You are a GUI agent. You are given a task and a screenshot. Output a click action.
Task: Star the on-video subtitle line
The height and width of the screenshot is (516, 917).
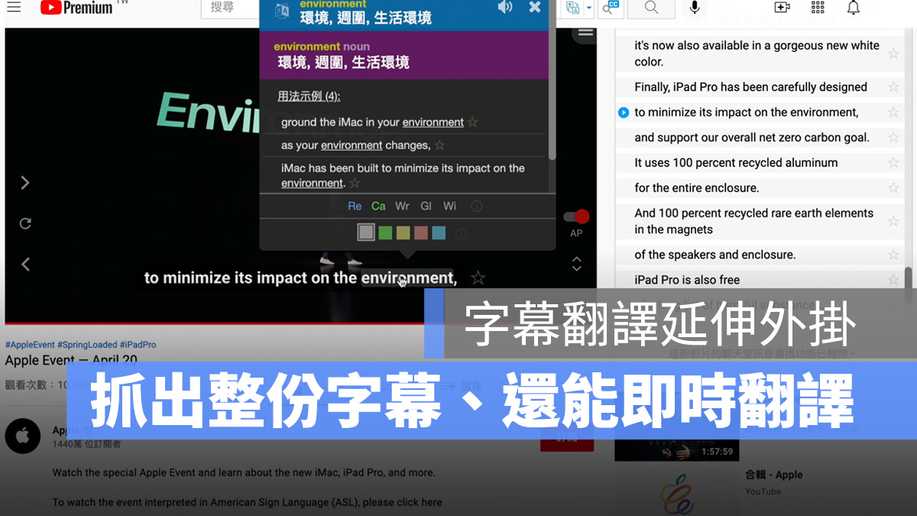(478, 277)
